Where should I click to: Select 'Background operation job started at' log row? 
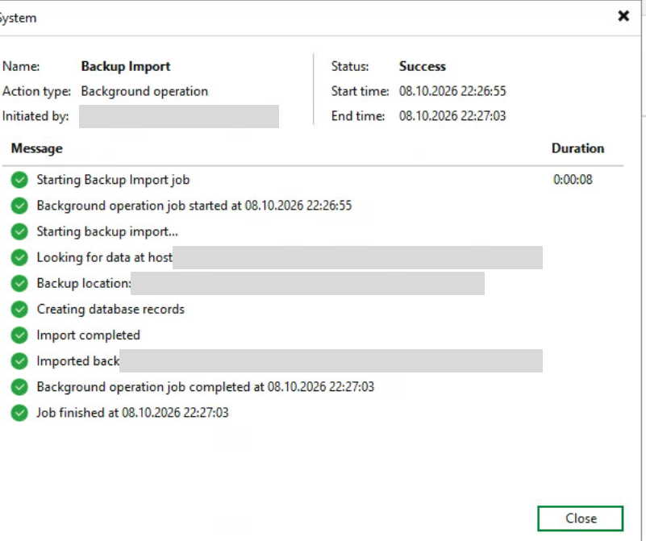194,206
